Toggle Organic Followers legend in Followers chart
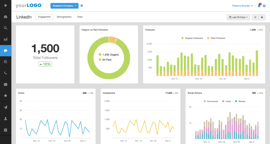Image resolution: width=270 pixels, height=144 pixels. tap(192, 38)
